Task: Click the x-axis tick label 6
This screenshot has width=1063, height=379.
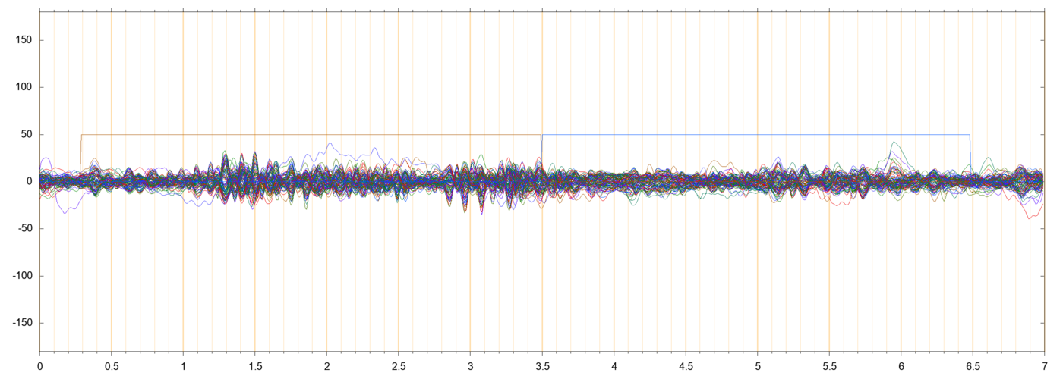Action: 901,365
